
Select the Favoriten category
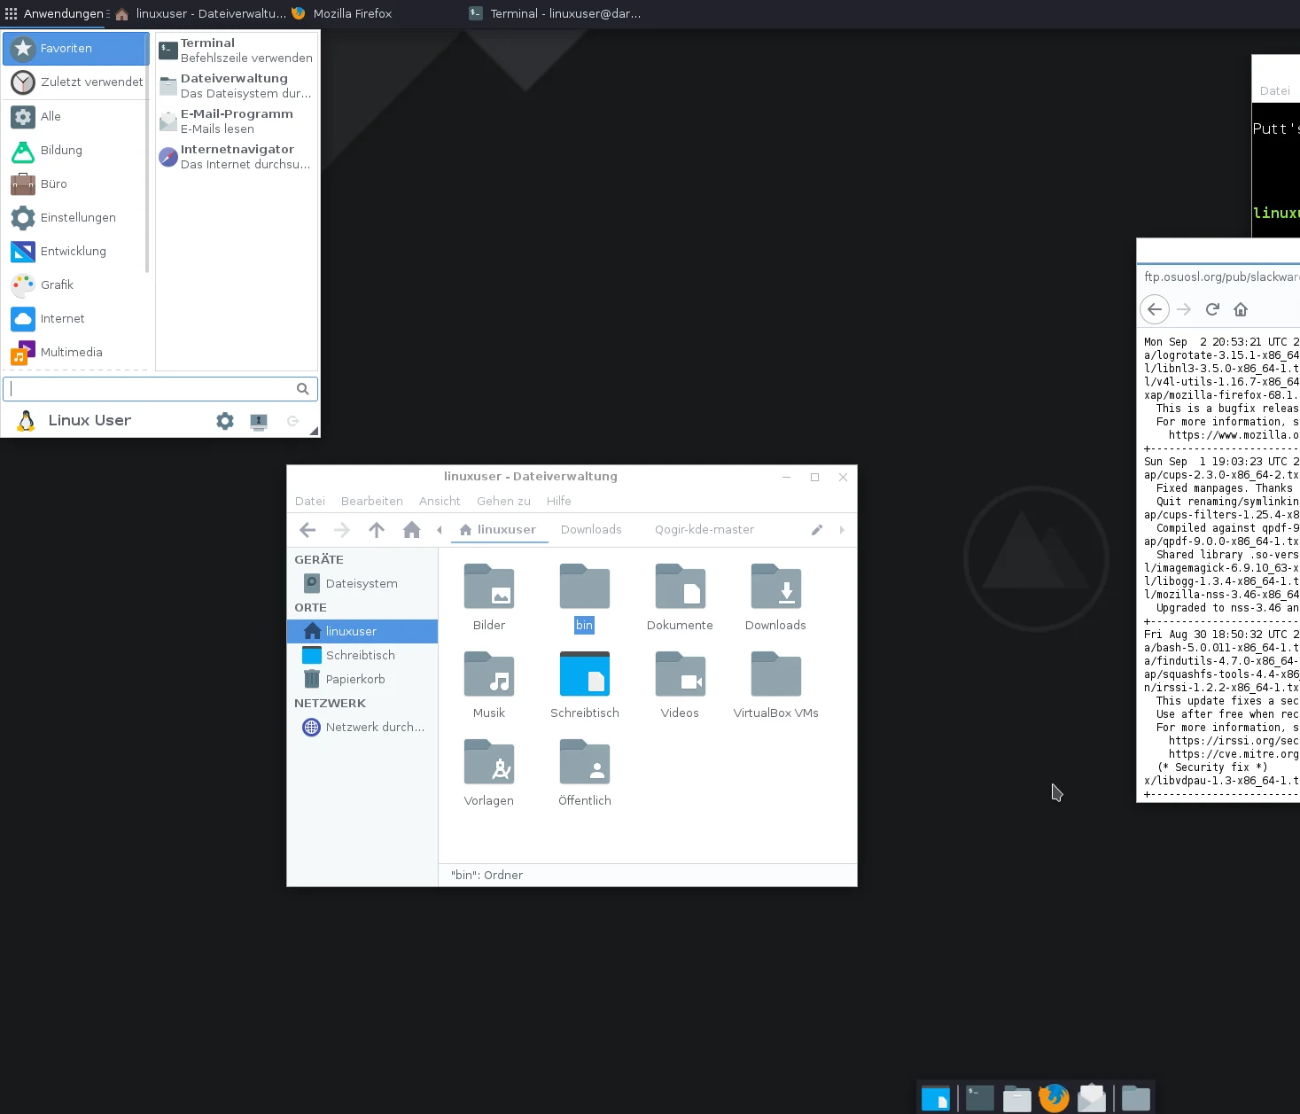[x=75, y=49]
